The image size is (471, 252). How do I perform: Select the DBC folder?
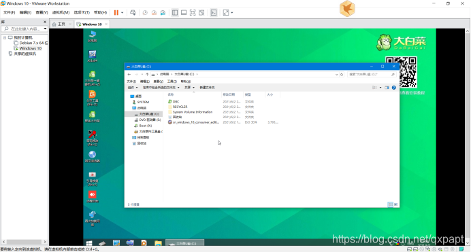(174, 102)
